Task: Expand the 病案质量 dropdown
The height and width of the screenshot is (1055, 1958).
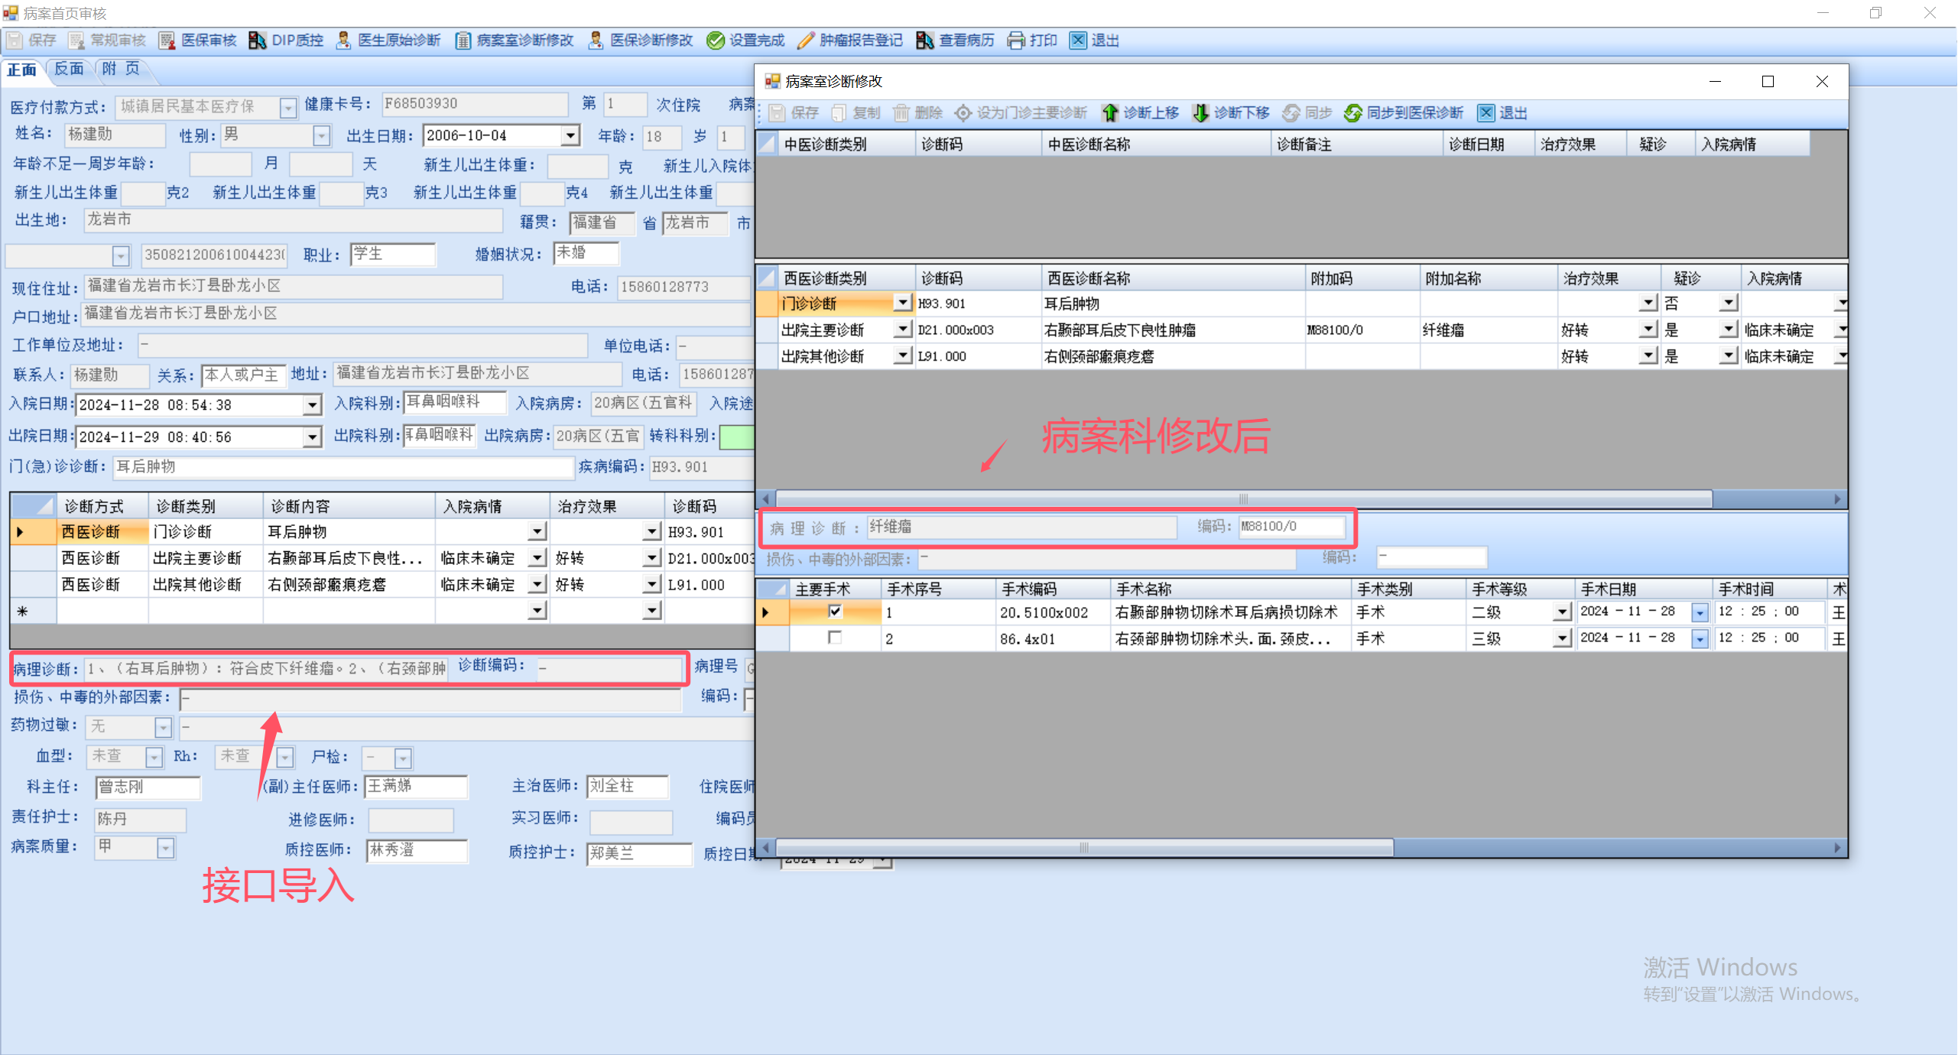Action: pos(165,848)
